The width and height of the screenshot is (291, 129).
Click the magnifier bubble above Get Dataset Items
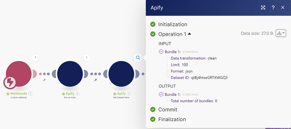point(138,58)
